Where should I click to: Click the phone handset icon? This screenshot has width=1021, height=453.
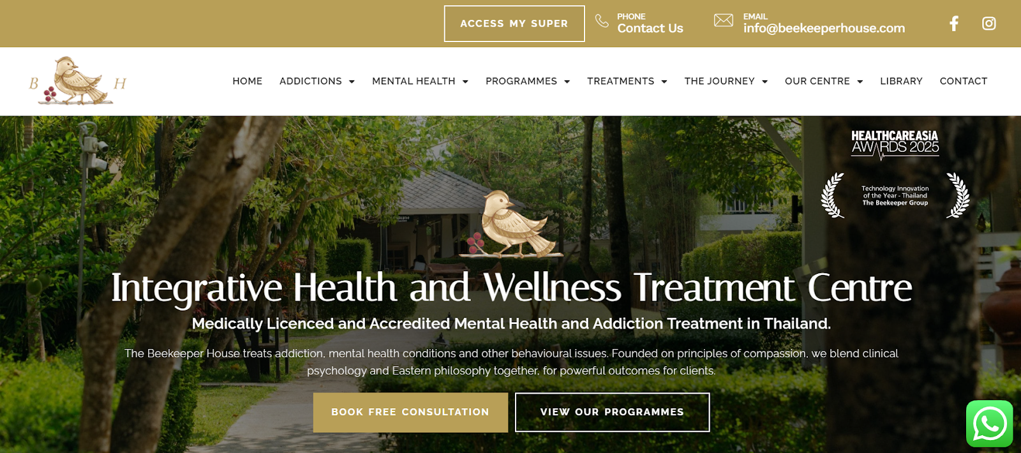coord(602,21)
